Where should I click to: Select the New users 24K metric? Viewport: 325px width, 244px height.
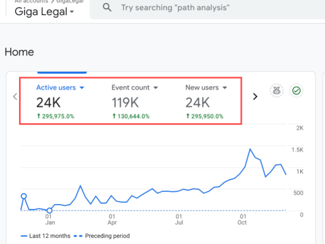click(206, 101)
